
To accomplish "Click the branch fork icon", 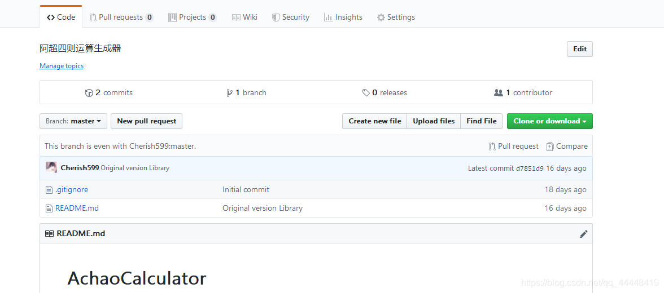I will (229, 93).
